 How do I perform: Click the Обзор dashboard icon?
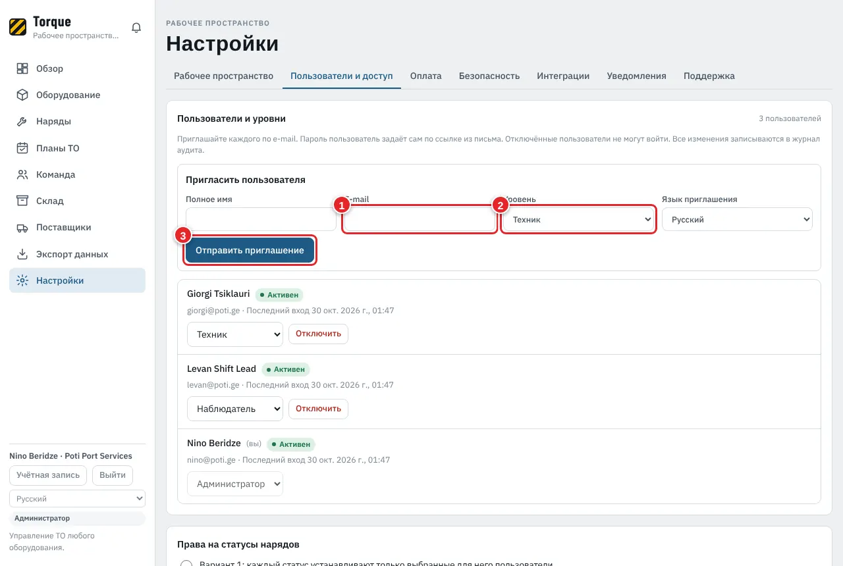click(22, 68)
